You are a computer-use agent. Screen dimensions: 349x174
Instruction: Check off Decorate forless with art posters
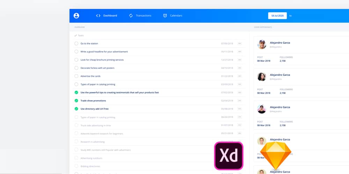click(76, 68)
